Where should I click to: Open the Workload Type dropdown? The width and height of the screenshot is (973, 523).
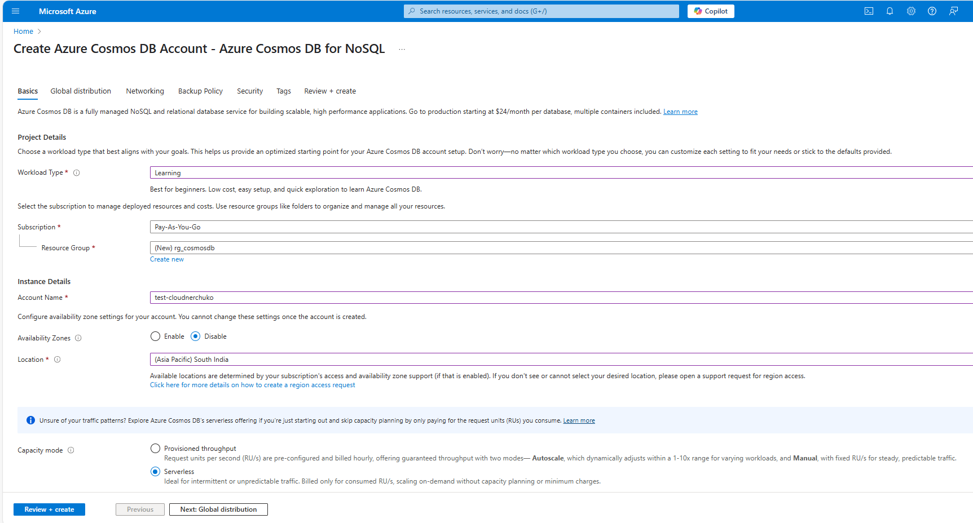pyautogui.click(x=561, y=173)
